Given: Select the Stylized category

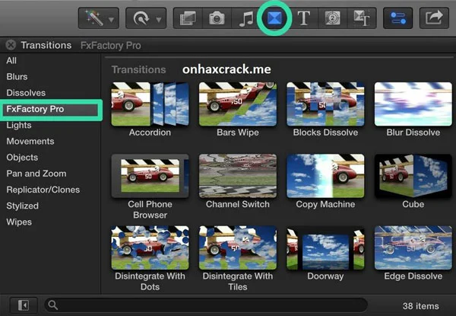Looking at the screenshot, I should pyautogui.click(x=22, y=206).
